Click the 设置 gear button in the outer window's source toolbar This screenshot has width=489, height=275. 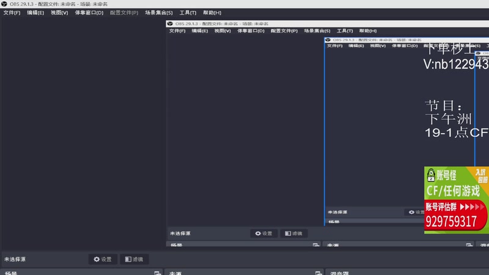coord(103,259)
